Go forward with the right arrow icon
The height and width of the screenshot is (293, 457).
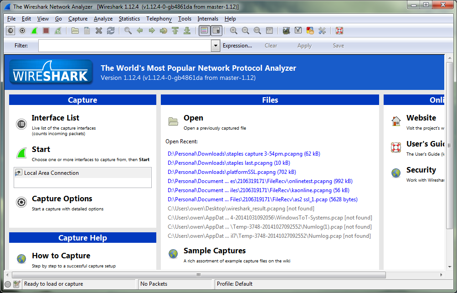pyautogui.click(x=152, y=31)
